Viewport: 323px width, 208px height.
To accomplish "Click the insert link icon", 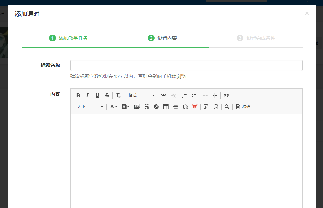I will click(164, 96).
